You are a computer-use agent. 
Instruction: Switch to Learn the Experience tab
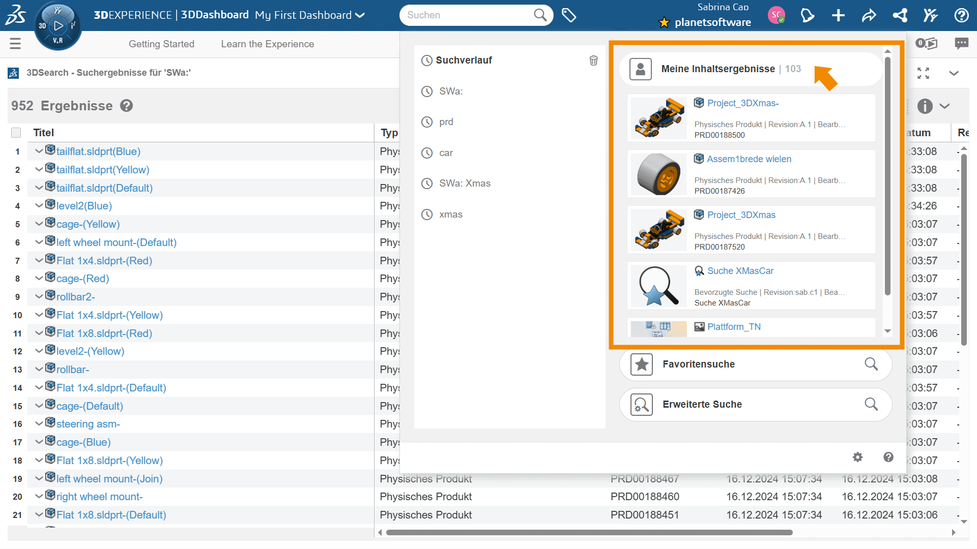click(x=267, y=44)
